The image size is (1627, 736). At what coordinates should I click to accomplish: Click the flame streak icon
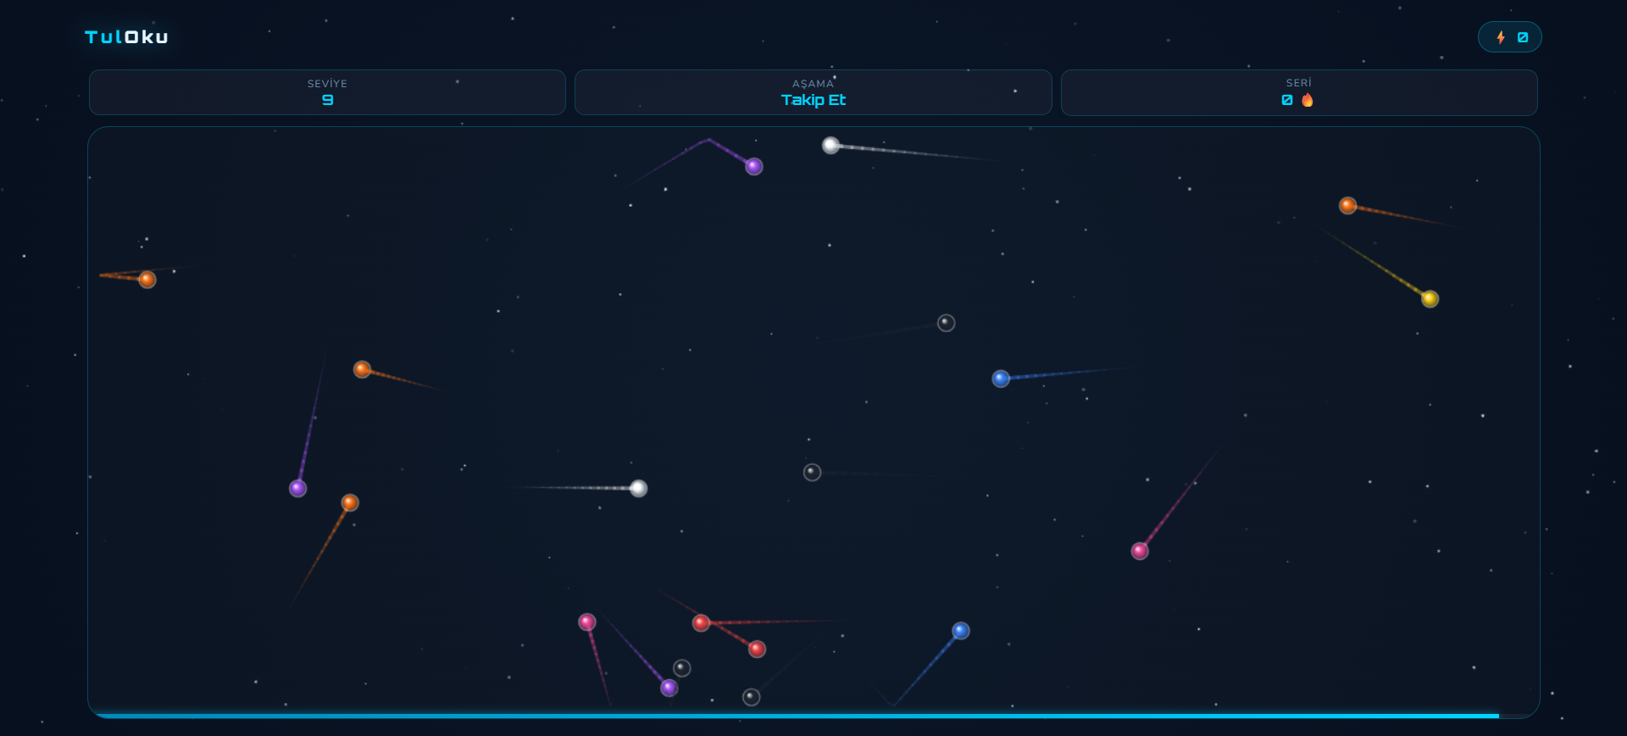coord(1308,100)
